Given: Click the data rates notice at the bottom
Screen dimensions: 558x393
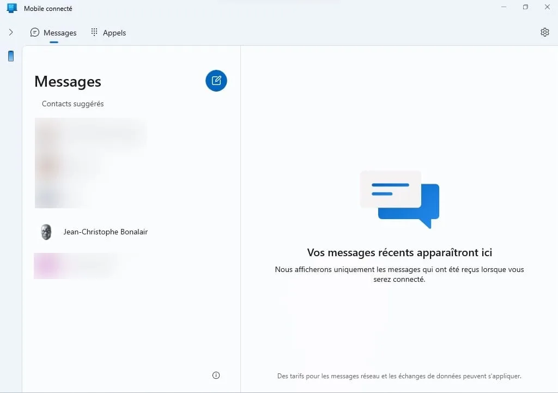Looking at the screenshot, I should [399, 376].
